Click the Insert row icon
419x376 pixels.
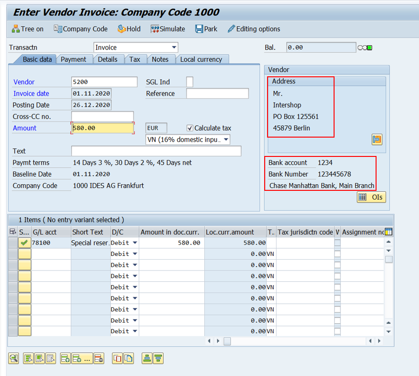[x=65, y=359]
